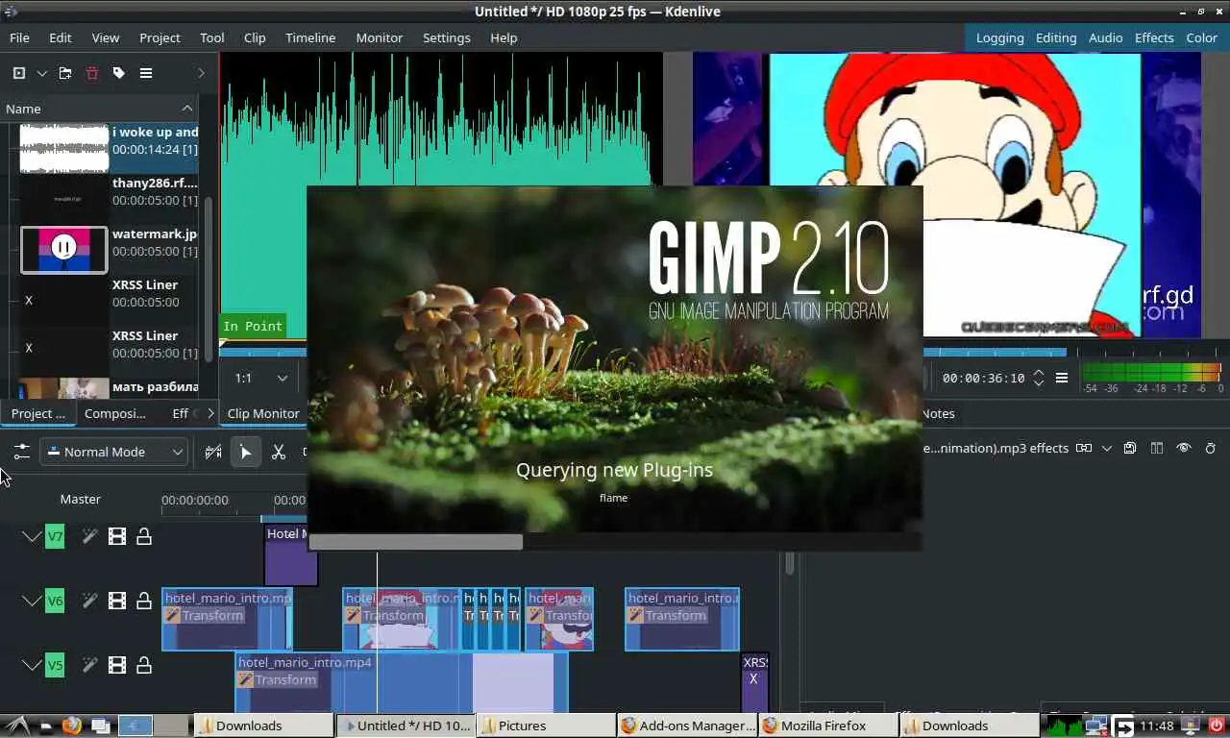Click the Master track button

tap(80, 499)
